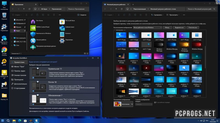Open taskbar search magnifier
Image resolution: width=220 pixels, height=123 pixels.
pyautogui.click(x=8, y=121)
